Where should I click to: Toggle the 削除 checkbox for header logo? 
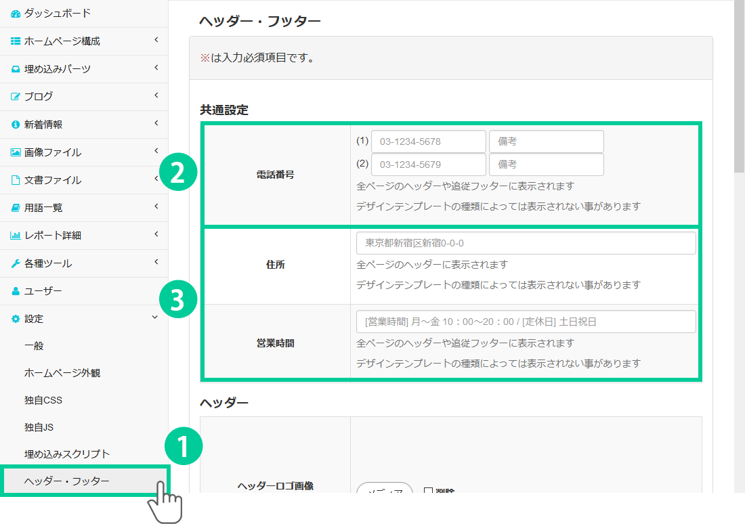pyautogui.click(x=428, y=490)
